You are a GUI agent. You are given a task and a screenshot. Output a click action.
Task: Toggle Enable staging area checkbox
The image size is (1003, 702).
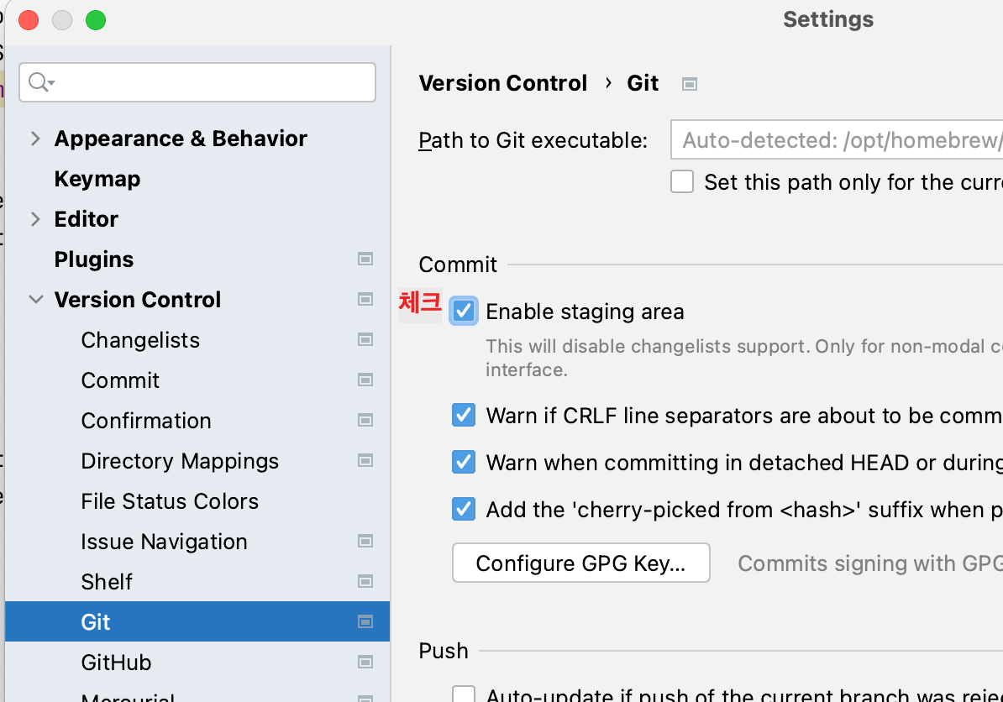pos(463,312)
